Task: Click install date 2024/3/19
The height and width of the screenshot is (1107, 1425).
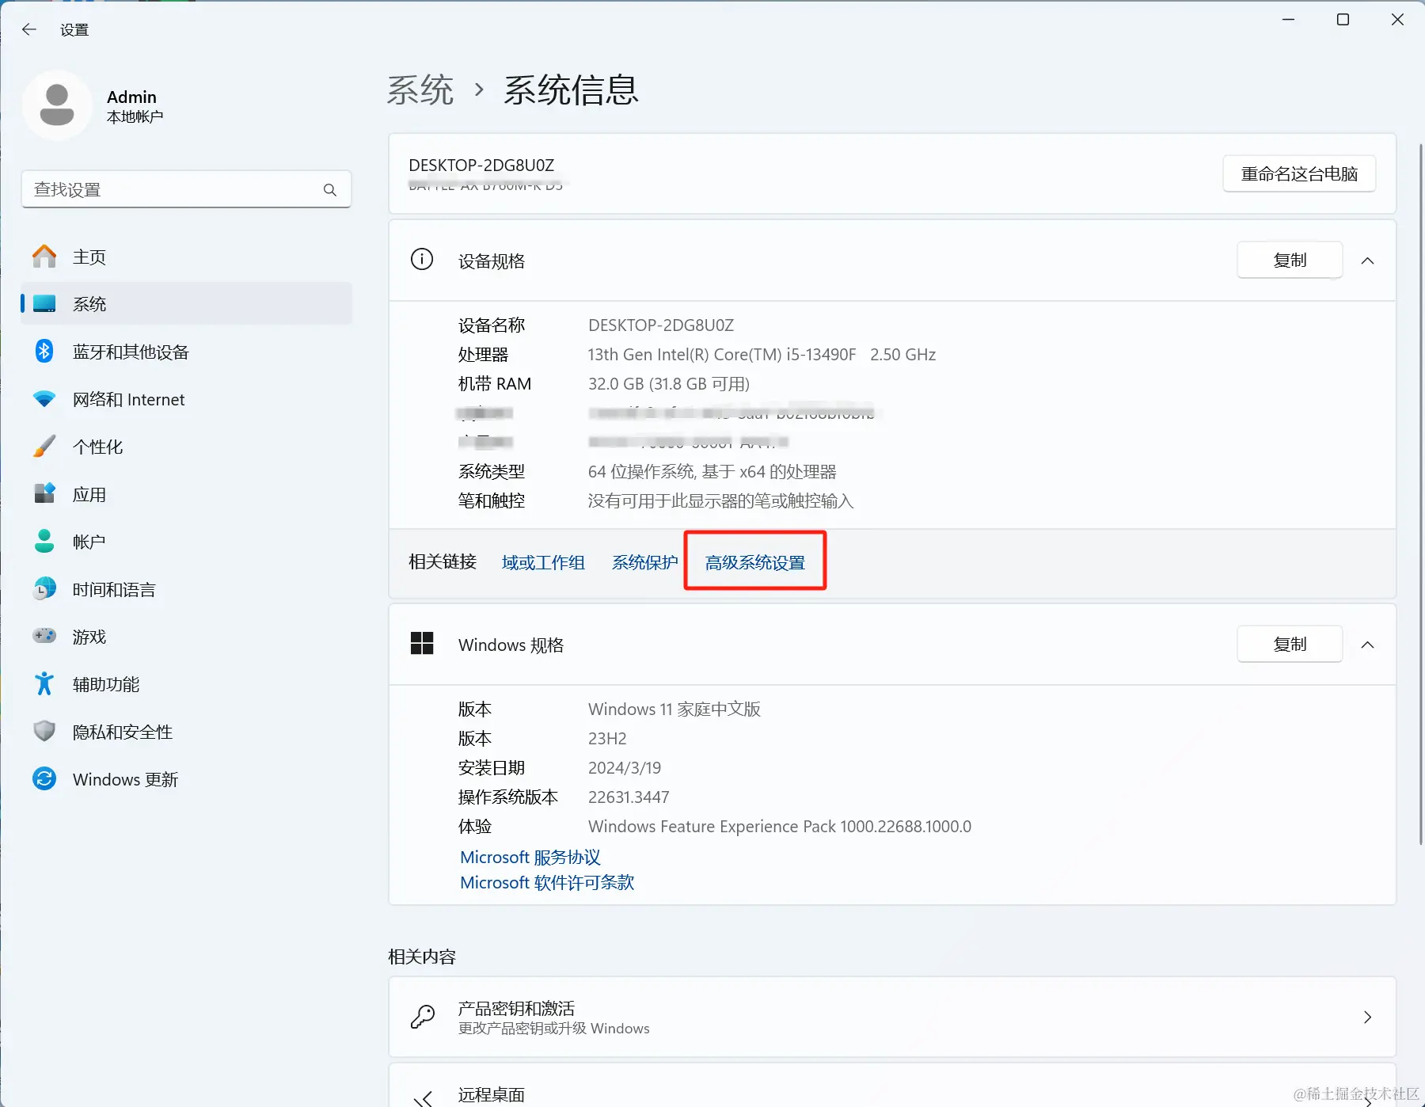Action: click(625, 768)
